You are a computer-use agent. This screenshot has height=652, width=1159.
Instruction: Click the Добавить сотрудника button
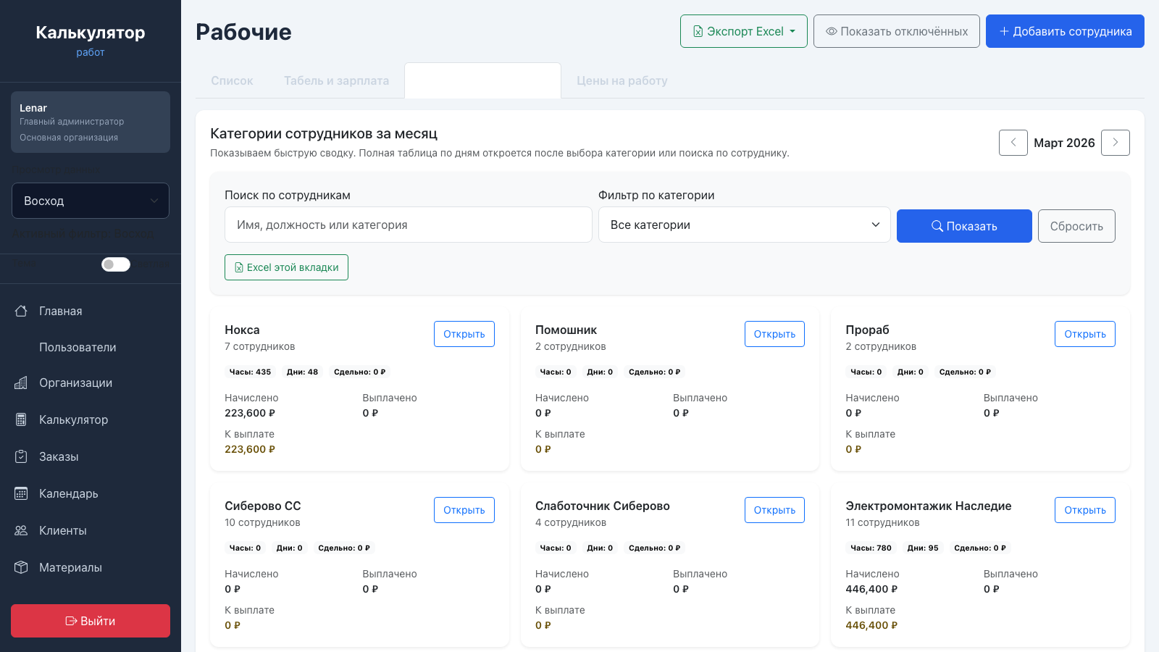coord(1065,31)
